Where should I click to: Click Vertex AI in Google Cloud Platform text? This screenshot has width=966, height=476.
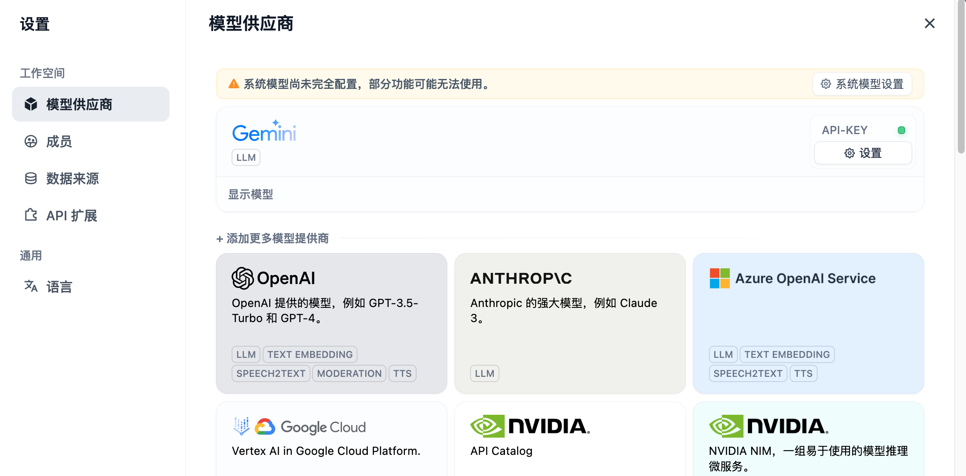326,451
